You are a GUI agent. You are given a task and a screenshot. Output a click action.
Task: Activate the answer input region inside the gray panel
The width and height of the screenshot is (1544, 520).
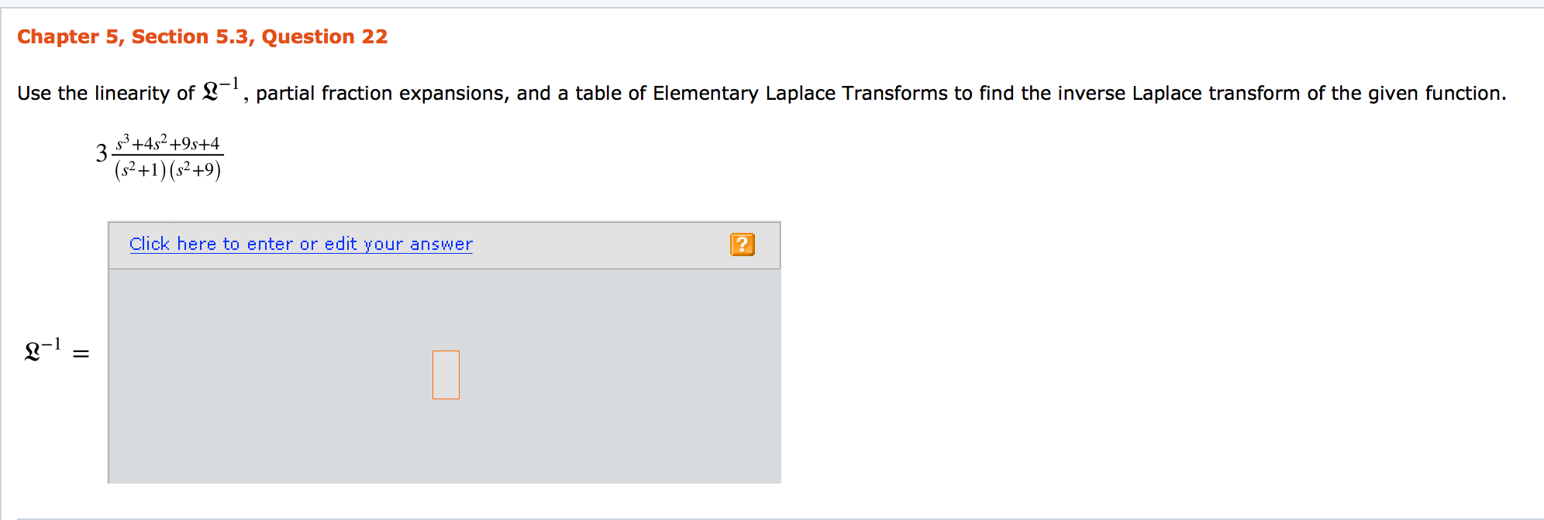click(446, 375)
